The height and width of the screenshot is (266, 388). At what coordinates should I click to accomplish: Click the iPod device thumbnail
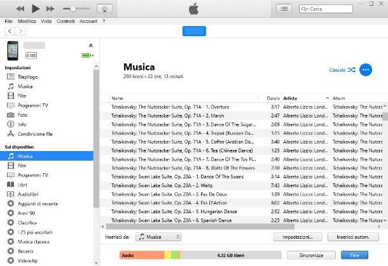[13, 51]
